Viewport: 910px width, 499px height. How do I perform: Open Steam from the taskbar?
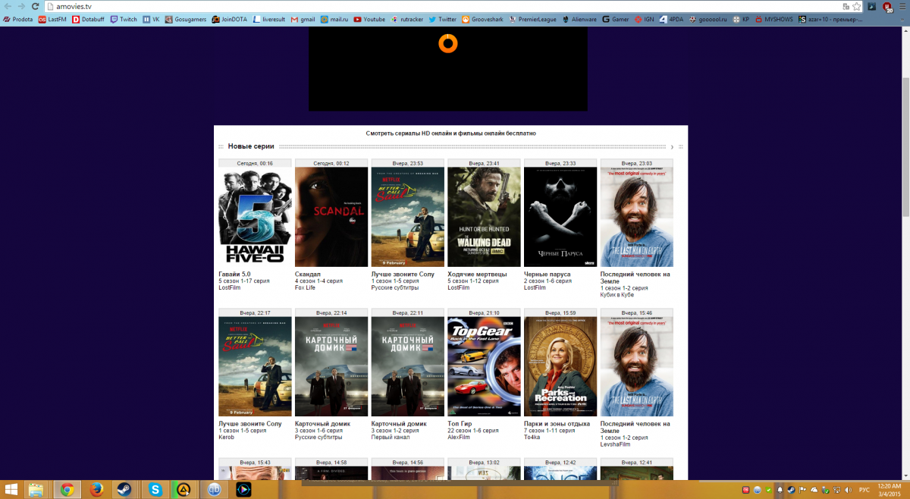124,490
